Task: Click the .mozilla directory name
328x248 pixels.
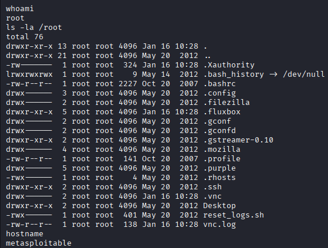Action: [x=222, y=150]
